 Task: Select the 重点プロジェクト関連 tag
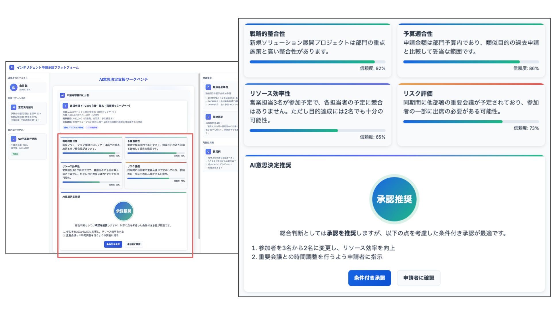point(73,127)
